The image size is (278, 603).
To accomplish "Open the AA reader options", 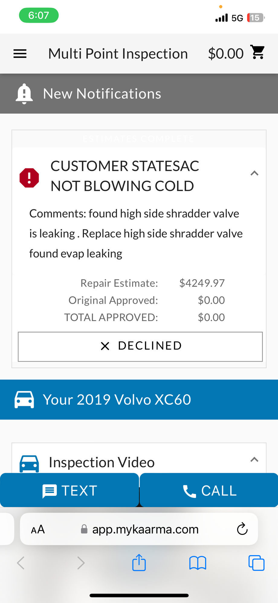I will point(38,529).
